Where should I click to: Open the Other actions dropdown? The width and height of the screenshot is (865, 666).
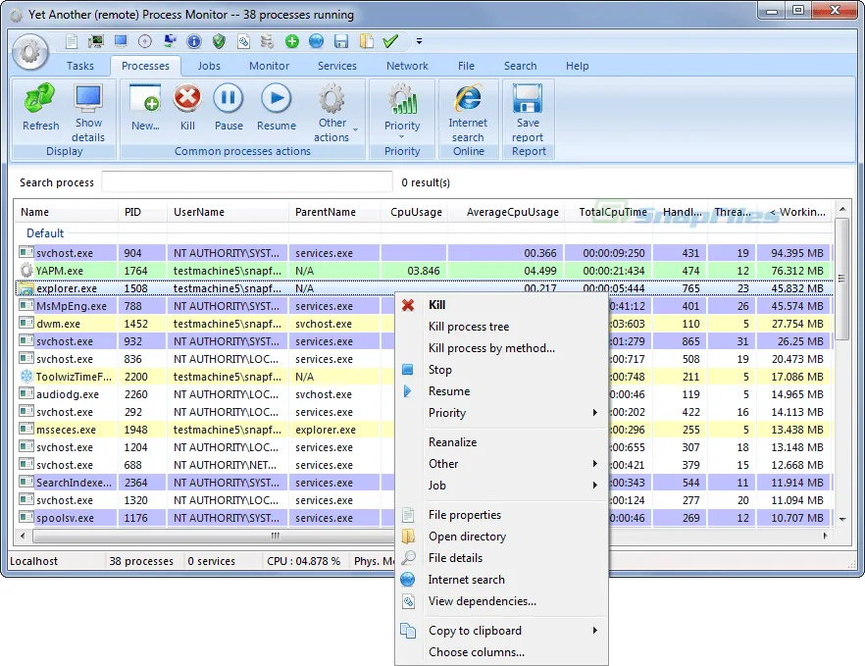[332, 113]
